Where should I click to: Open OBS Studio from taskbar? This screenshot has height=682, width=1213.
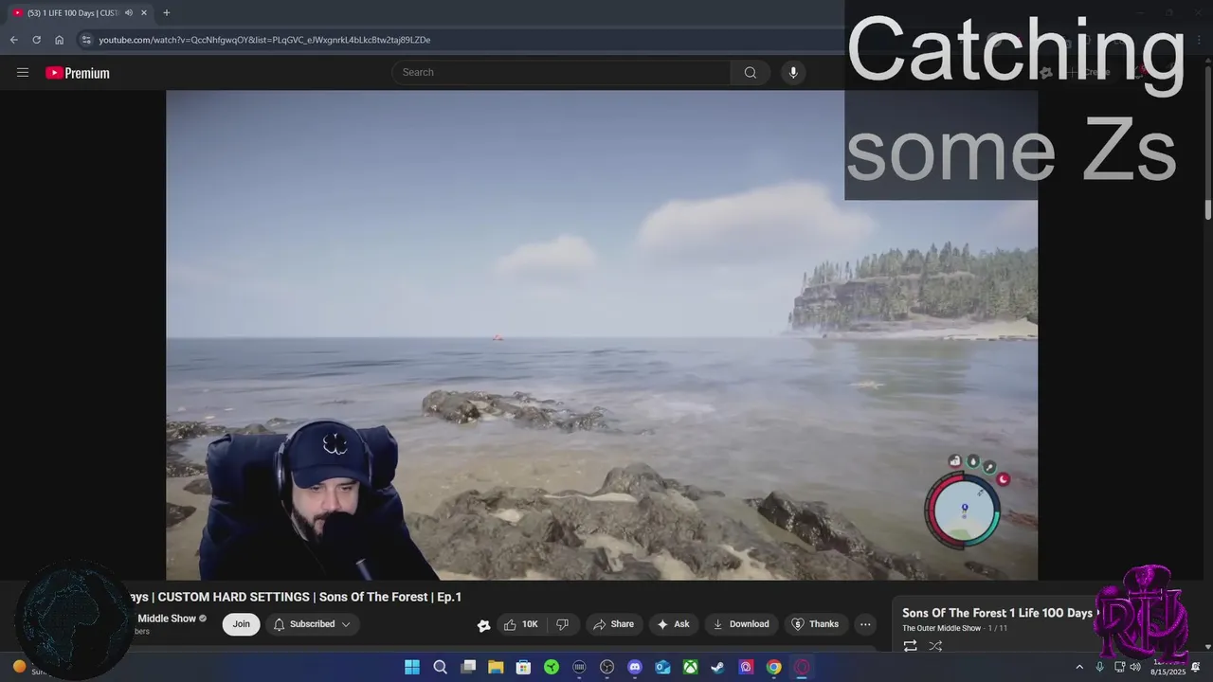point(607,667)
